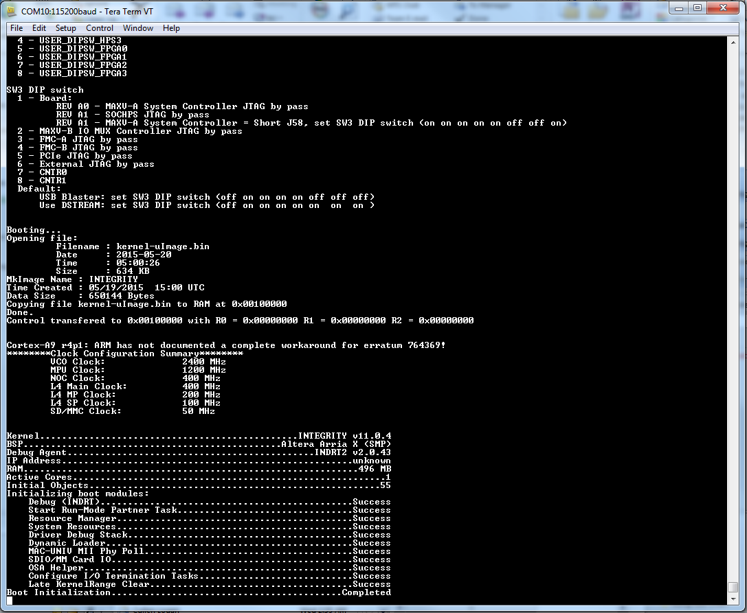This screenshot has width=747, height=613.
Task: Click the 'Time Created' line
Action: point(105,288)
